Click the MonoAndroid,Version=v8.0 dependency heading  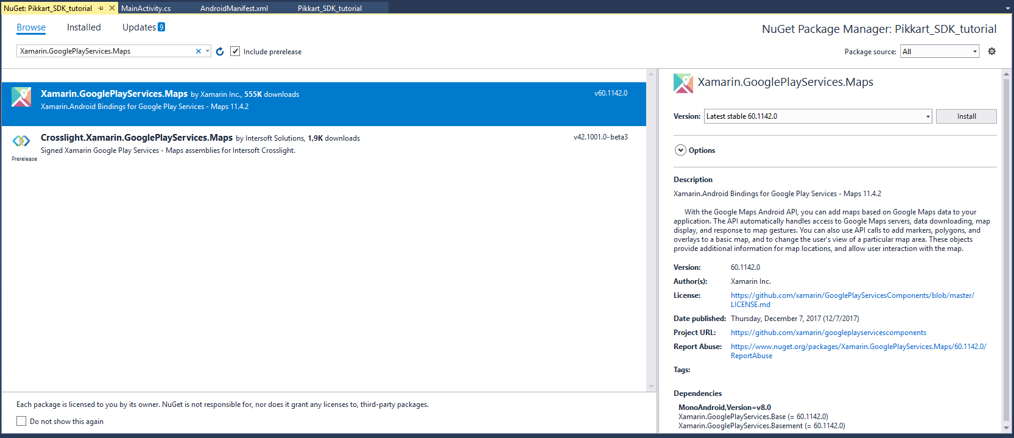click(x=724, y=408)
